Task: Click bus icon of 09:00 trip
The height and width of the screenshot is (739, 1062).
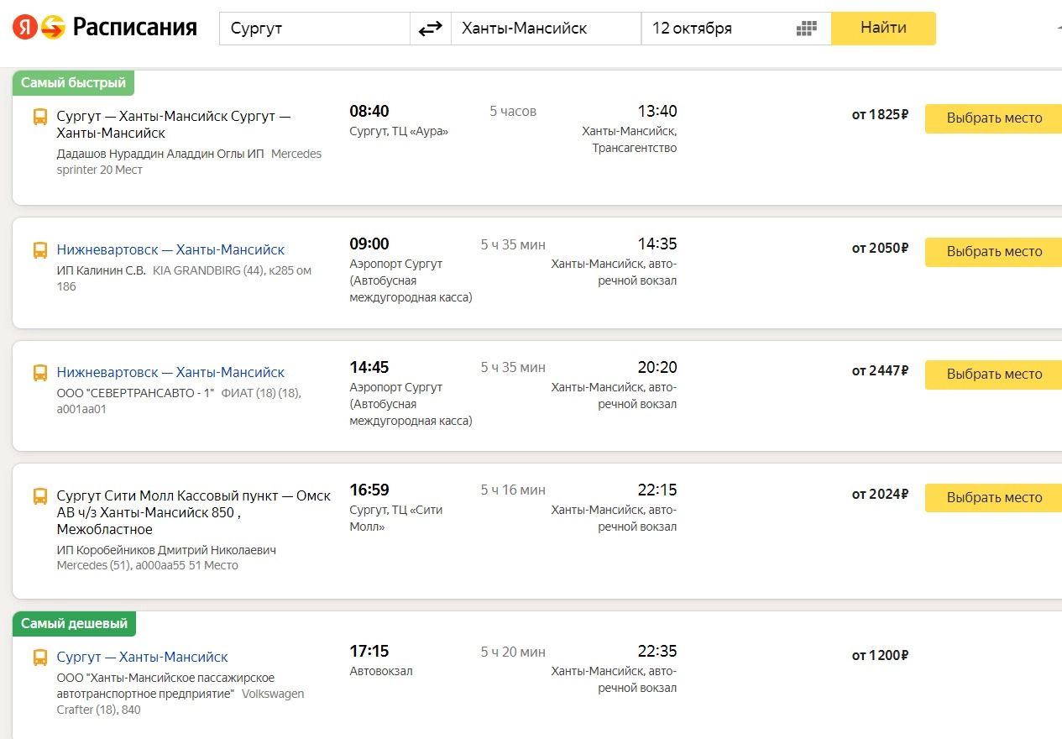Action: pyautogui.click(x=40, y=250)
